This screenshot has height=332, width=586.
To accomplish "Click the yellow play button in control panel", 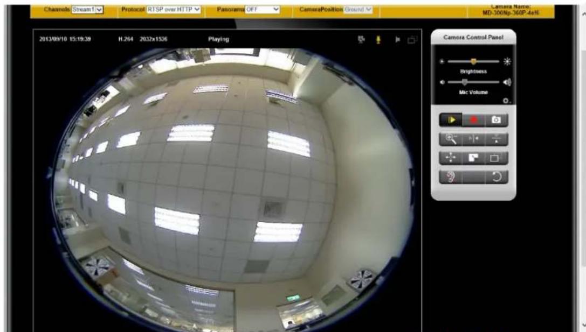I will (451, 120).
